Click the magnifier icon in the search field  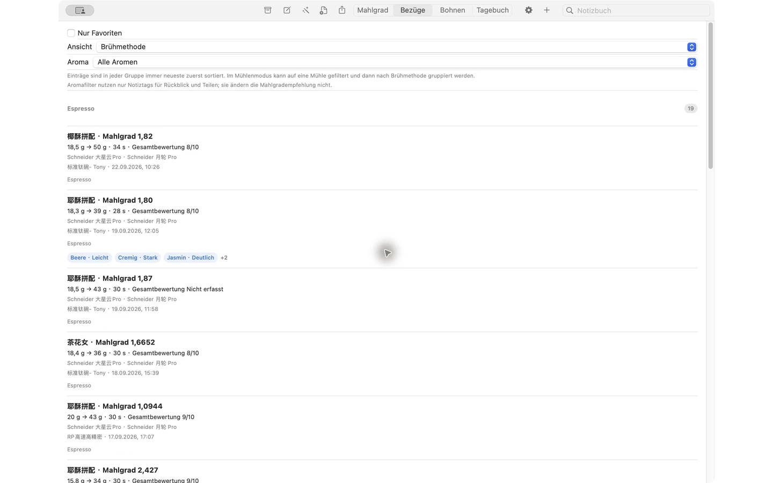point(570,10)
